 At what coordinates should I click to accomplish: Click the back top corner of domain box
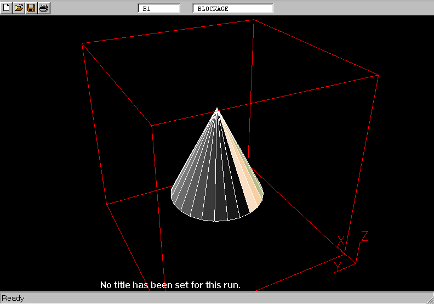click(254, 20)
